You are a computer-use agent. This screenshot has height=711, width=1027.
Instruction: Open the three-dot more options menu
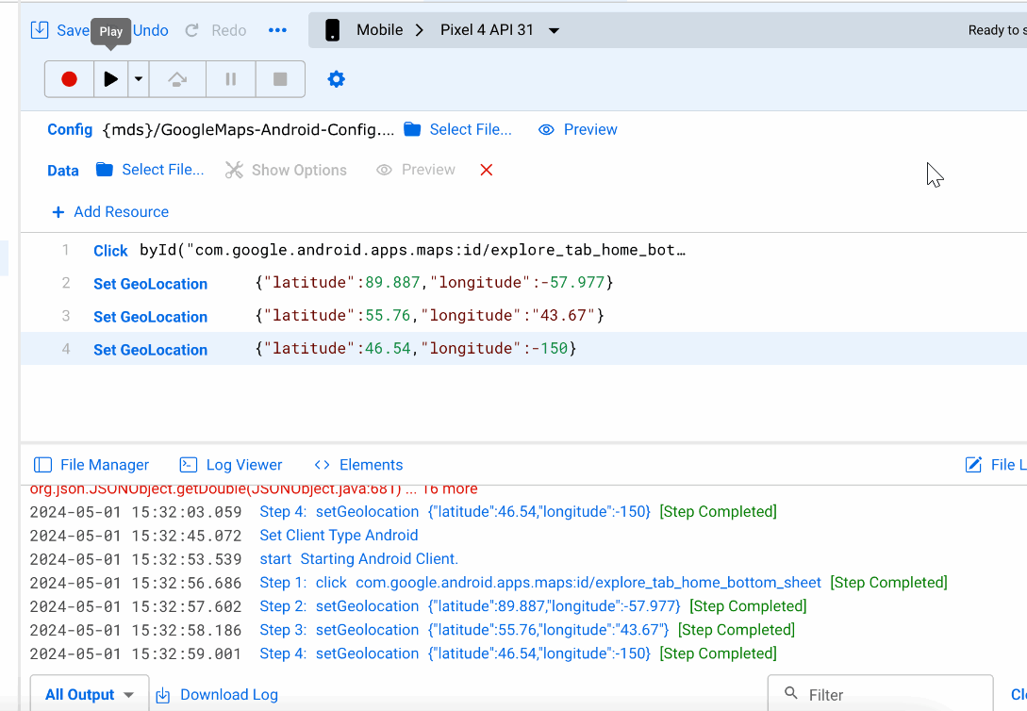(x=277, y=30)
